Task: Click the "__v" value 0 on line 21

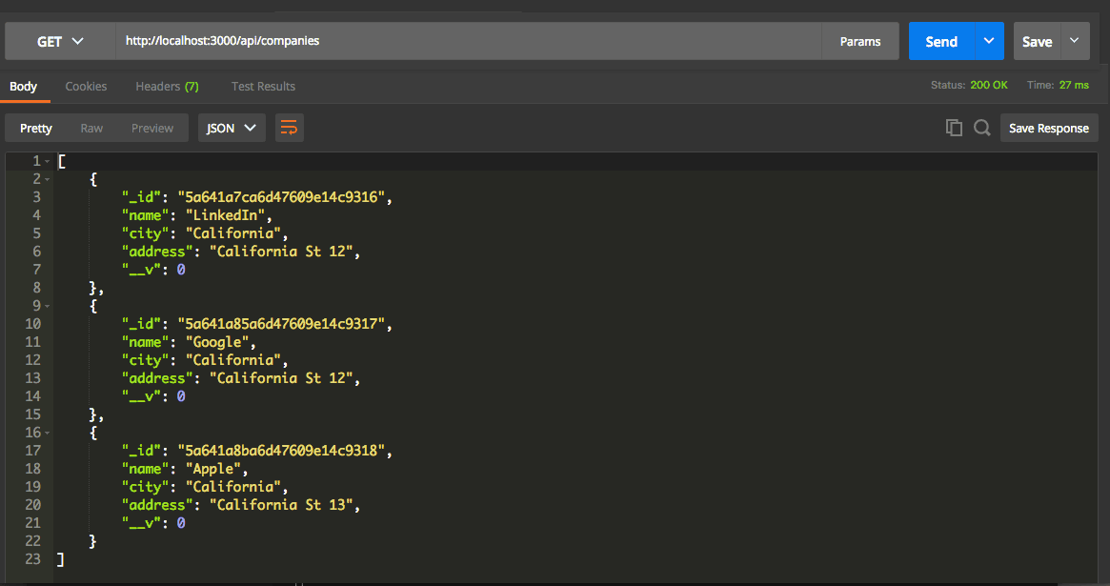Action: [181, 523]
